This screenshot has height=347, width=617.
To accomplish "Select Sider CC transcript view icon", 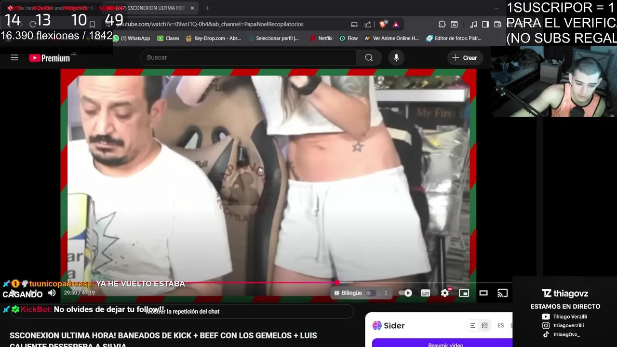I will tap(484, 326).
